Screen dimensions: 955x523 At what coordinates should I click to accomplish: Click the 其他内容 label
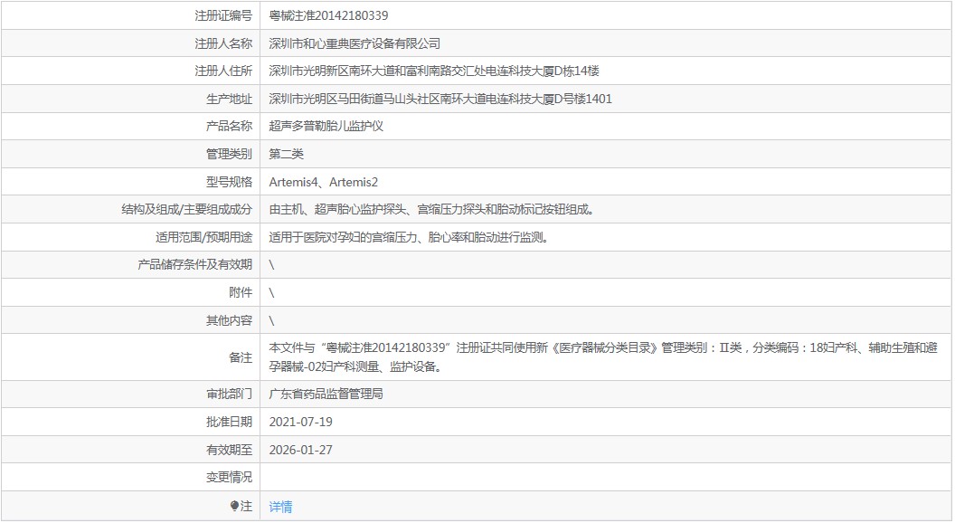[229, 320]
